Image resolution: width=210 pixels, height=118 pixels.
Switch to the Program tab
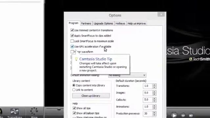point(73,23)
